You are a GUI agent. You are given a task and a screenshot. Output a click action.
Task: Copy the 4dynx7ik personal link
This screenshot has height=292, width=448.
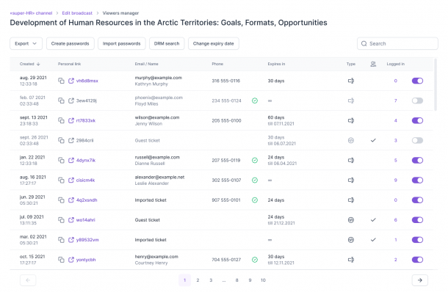[61, 160]
